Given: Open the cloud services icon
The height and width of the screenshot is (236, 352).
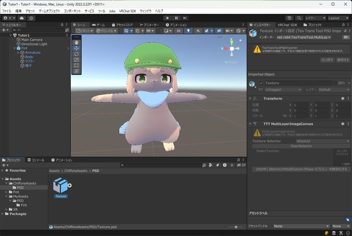Looking at the screenshot, I should tap(22, 18).
